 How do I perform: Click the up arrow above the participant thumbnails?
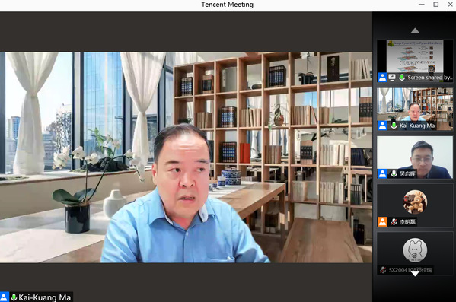[415, 31]
